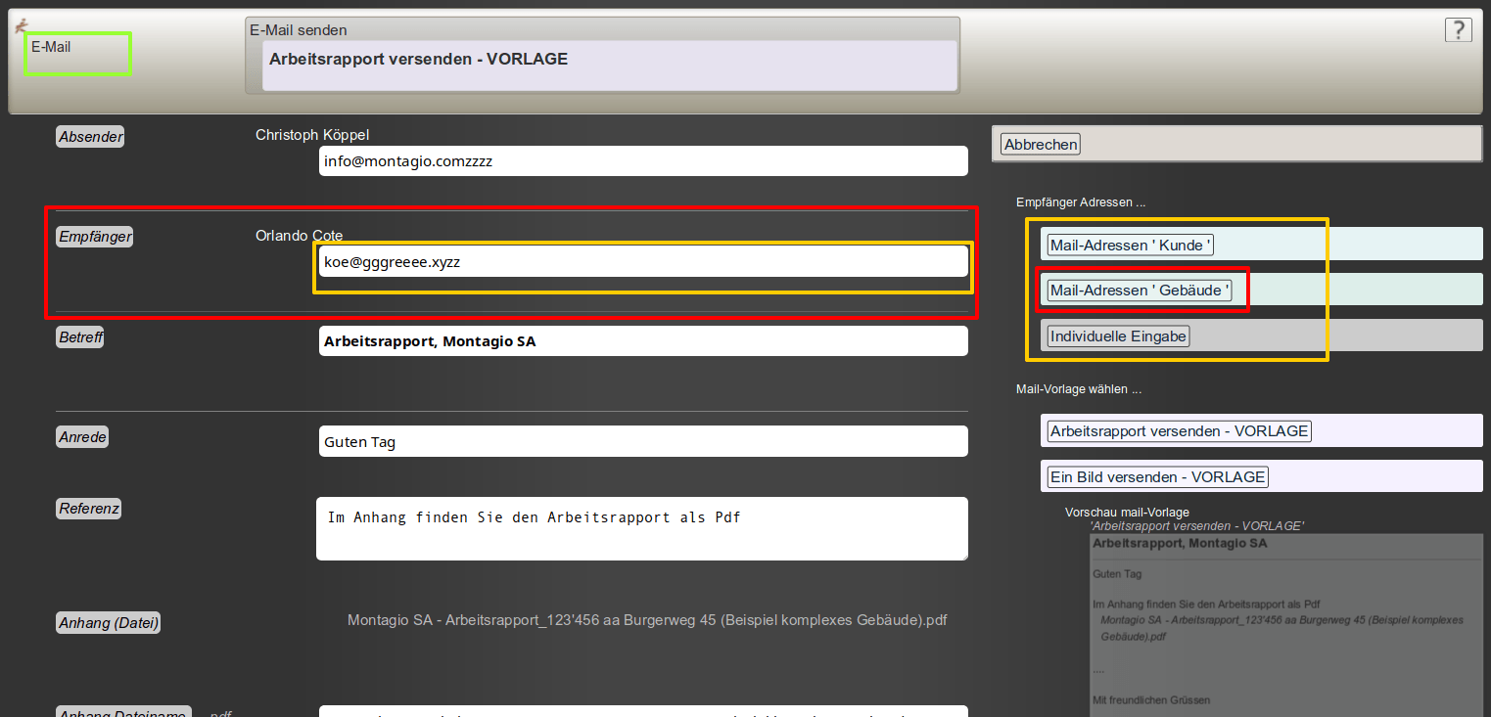The width and height of the screenshot is (1491, 717).
Task: Click the Betreff subject input field
Action: [642, 341]
